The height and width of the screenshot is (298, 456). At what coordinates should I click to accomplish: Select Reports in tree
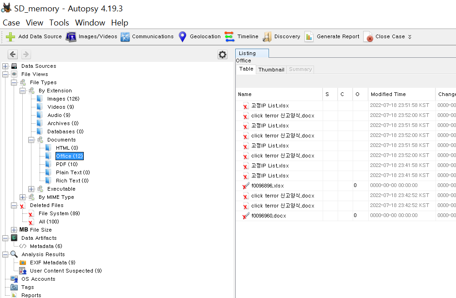click(31, 295)
